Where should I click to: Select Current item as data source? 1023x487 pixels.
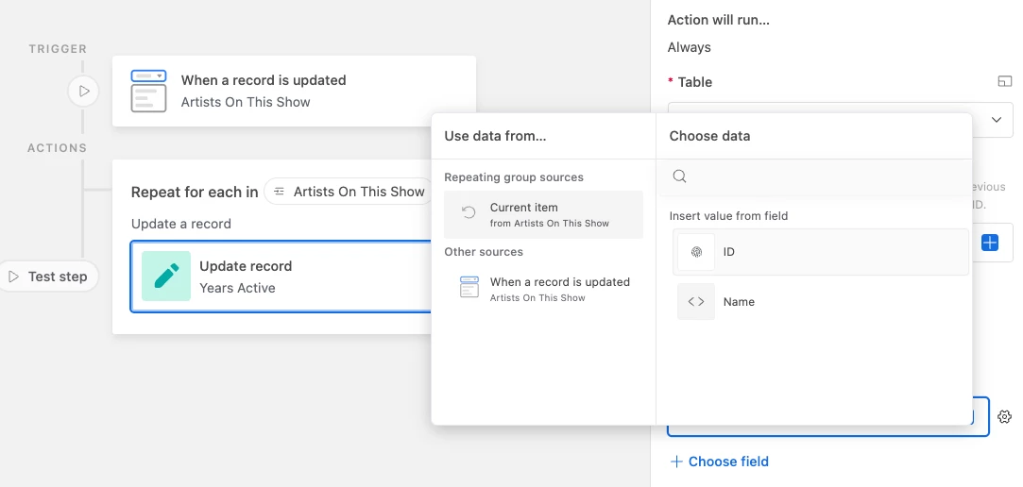pyautogui.click(x=543, y=214)
